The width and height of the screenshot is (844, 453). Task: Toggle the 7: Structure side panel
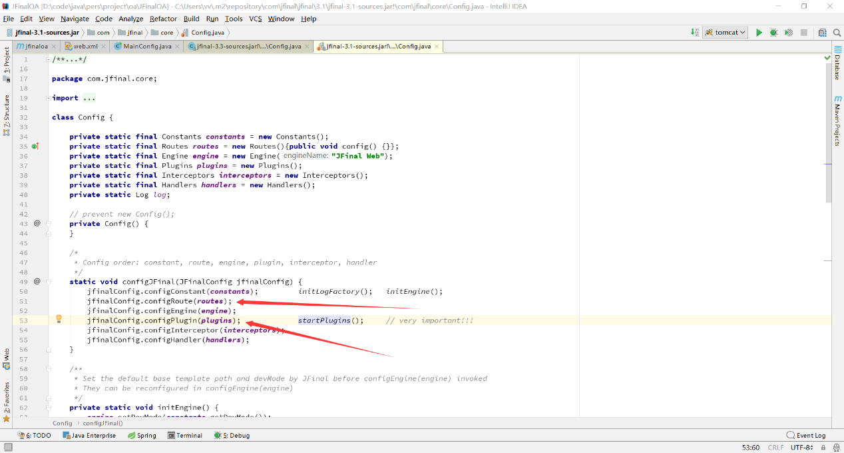point(7,115)
